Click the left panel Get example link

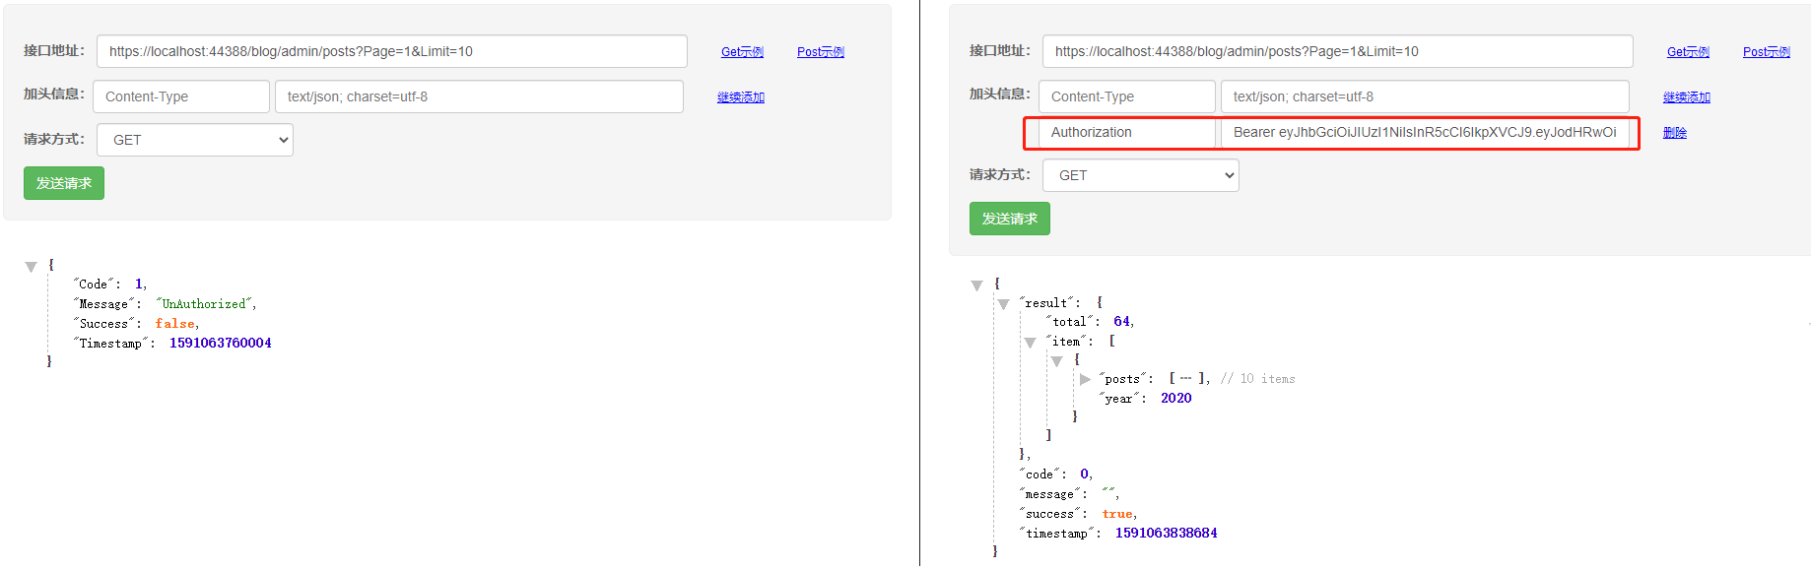point(742,52)
